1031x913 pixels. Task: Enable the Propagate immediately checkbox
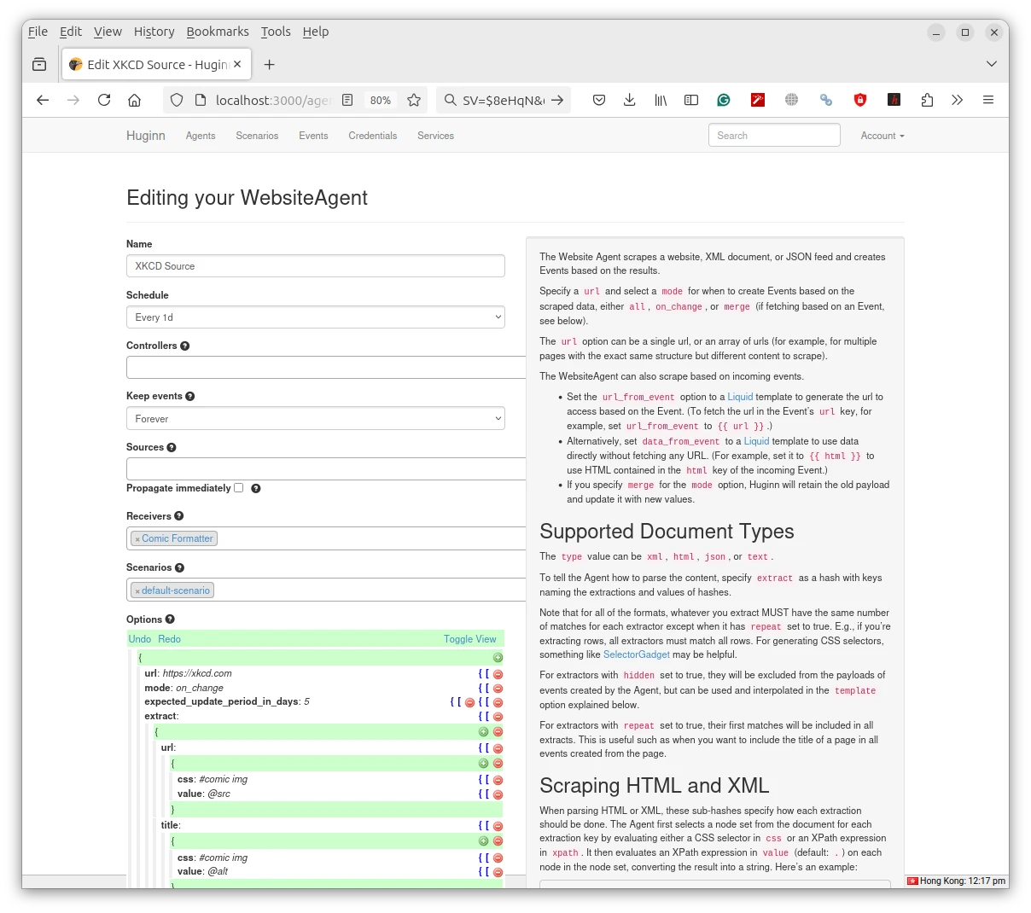(239, 488)
